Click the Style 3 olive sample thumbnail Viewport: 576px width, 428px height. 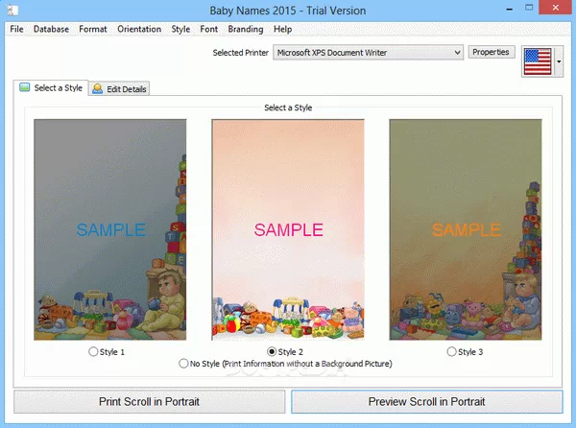point(466,229)
